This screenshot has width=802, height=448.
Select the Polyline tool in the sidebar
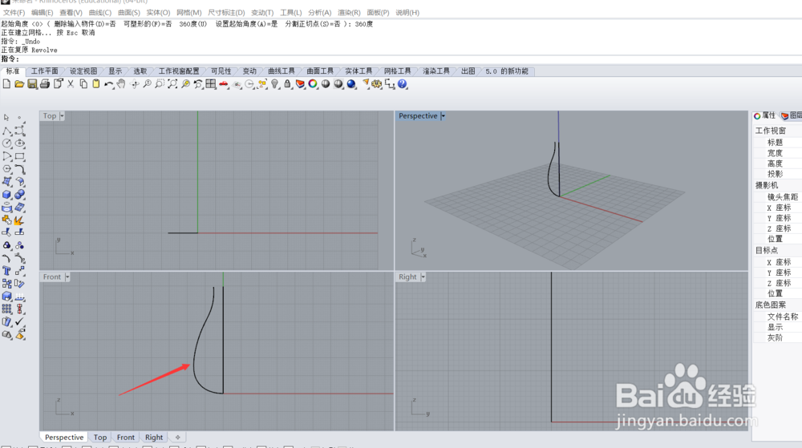tap(7, 131)
